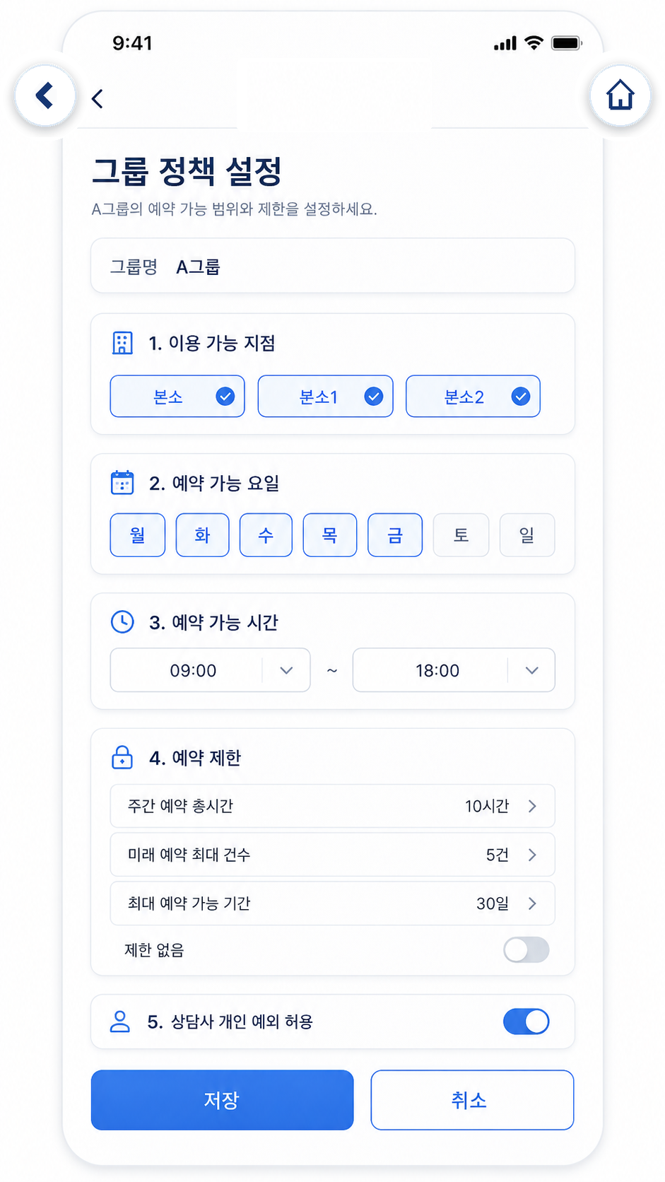Expand 주간 예약 총시간 row chevron
The image size is (665, 1182).
pos(532,806)
